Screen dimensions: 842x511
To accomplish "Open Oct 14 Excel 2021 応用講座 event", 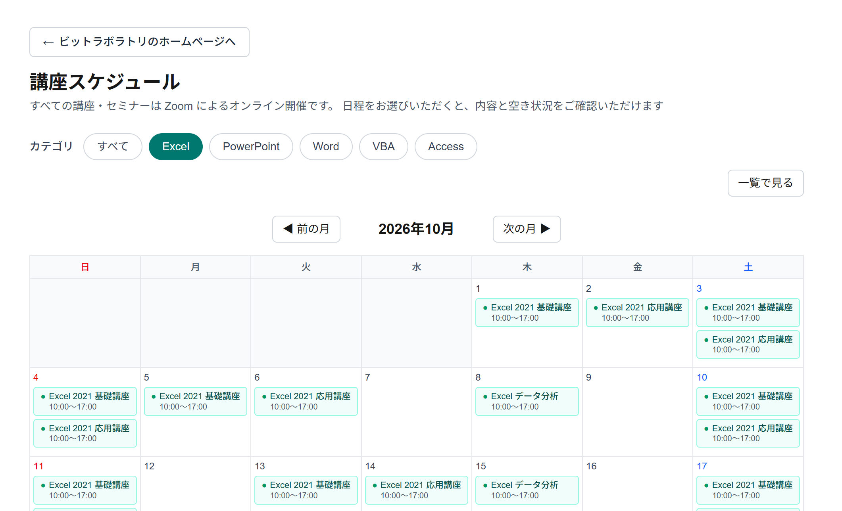I will pos(417,490).
